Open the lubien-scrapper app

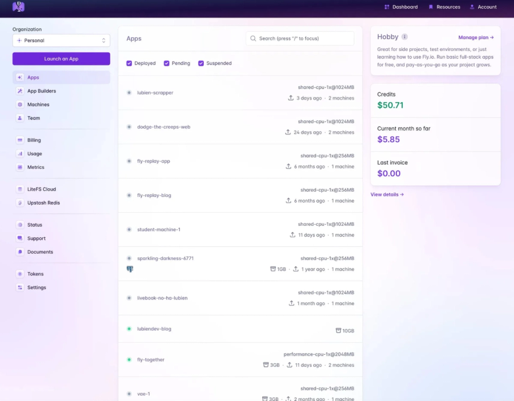click(x=240, y=92)
